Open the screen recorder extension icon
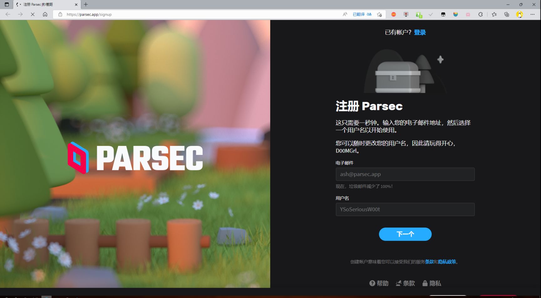 coord(406,14)
